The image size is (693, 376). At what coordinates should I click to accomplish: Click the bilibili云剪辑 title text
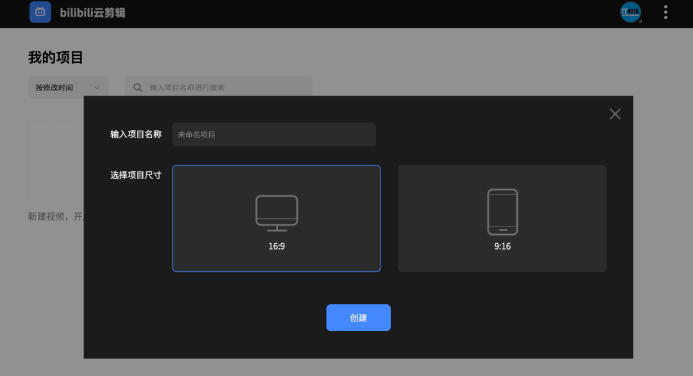pos(92,12)
